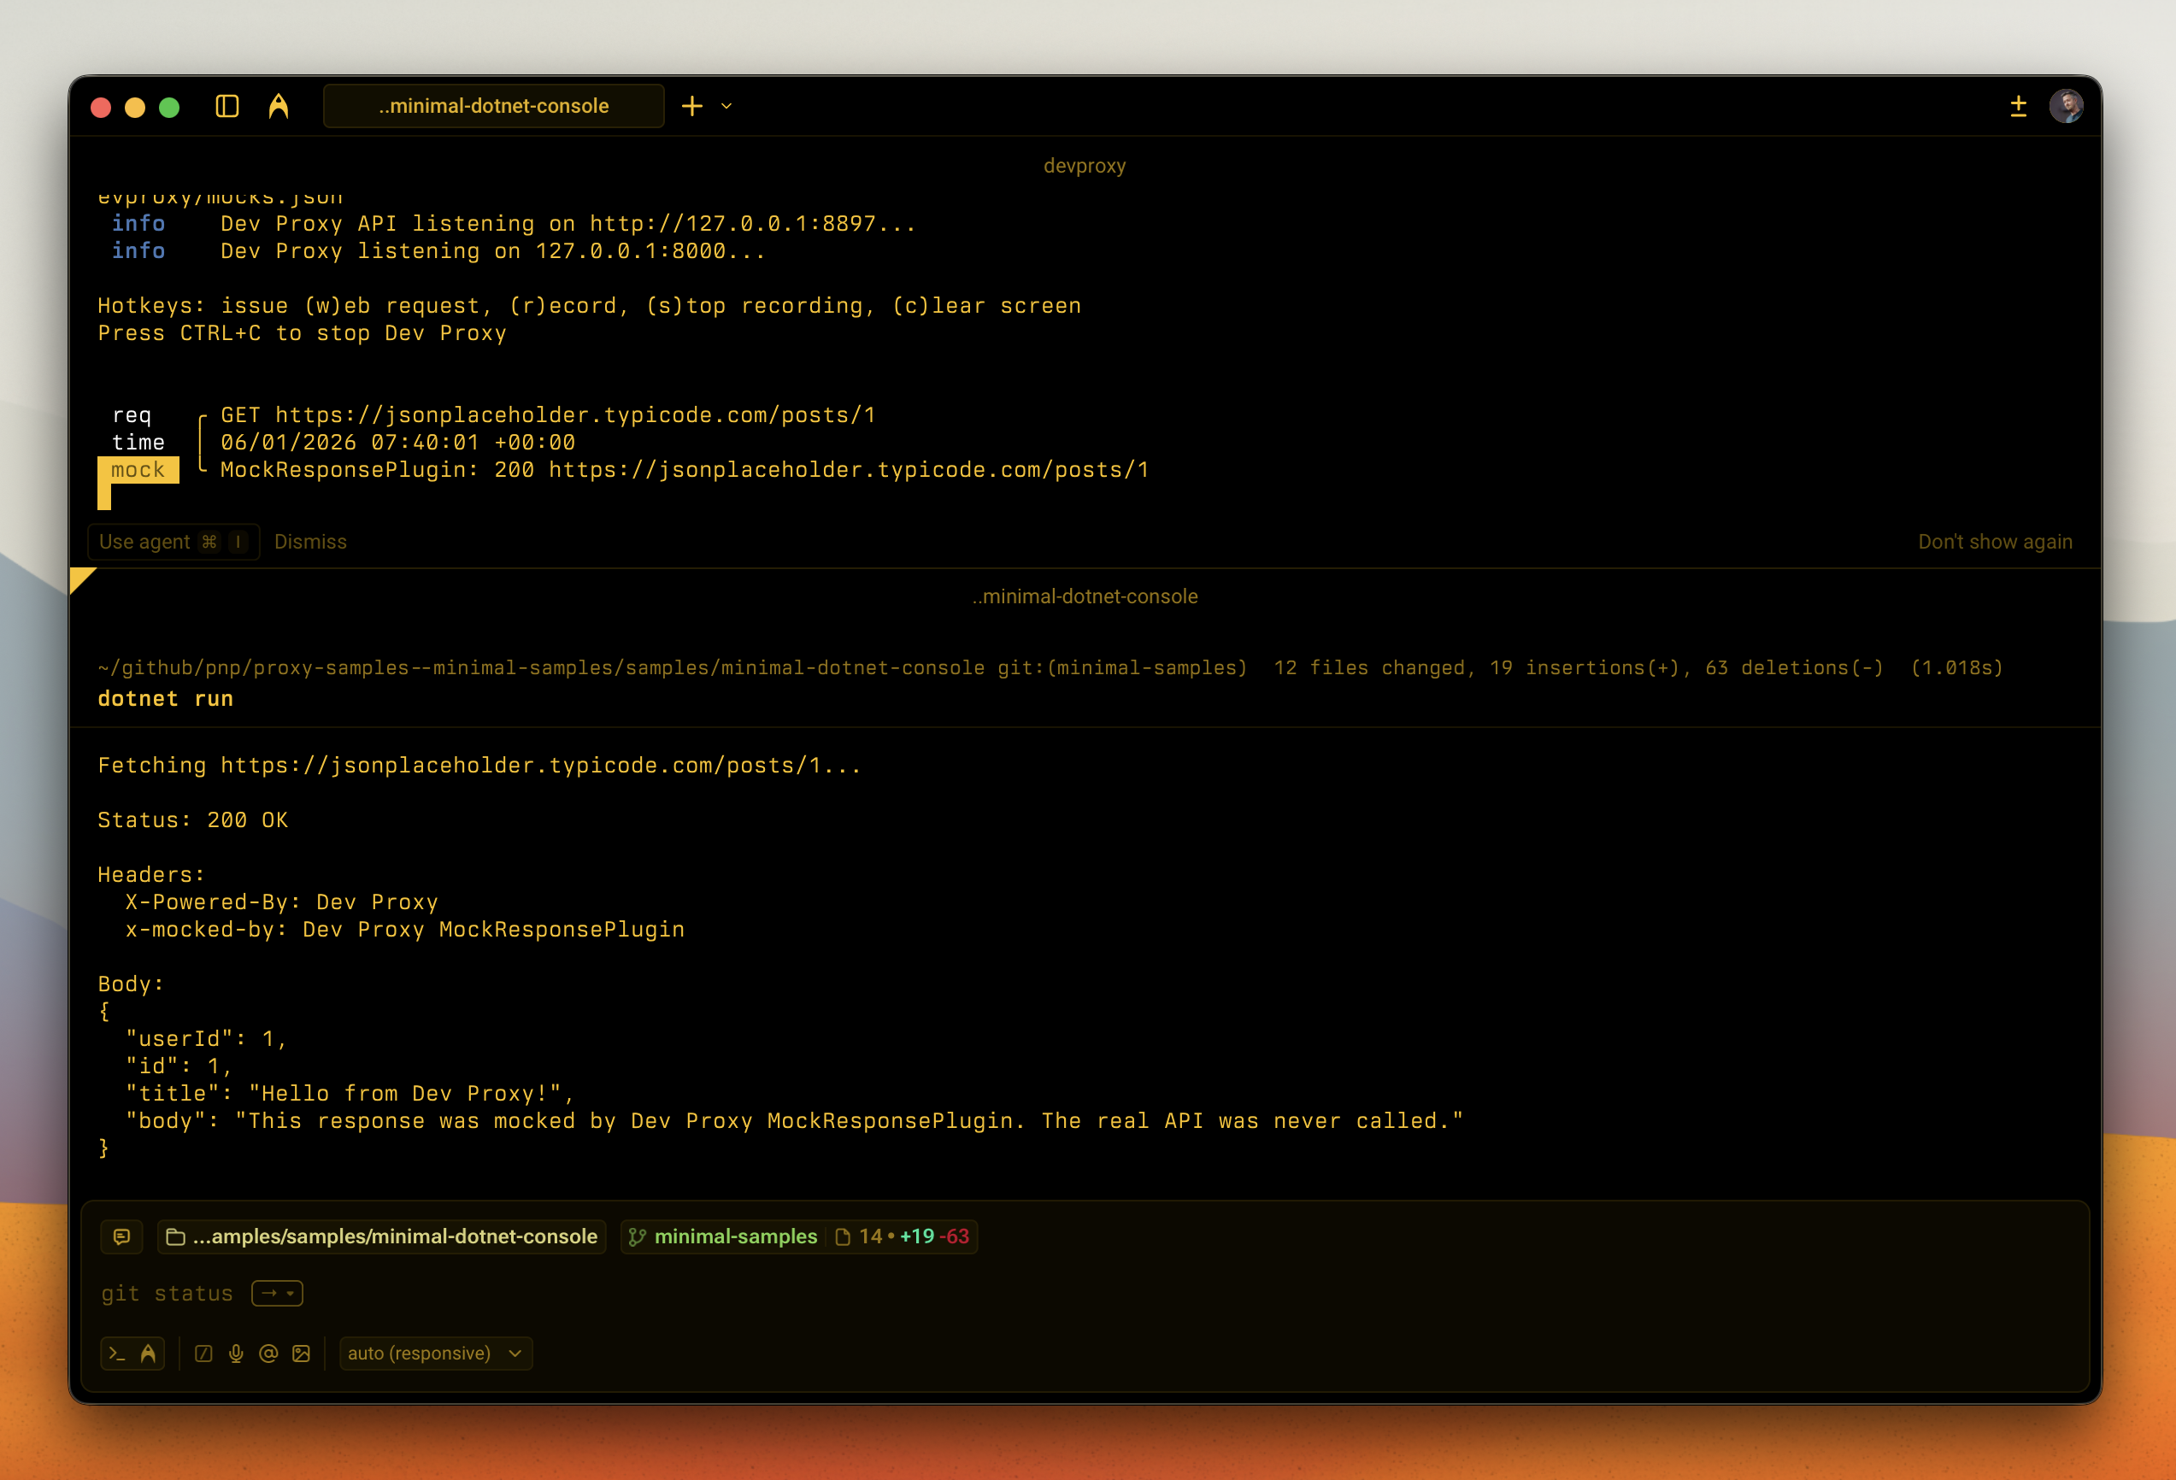Open the image attachment icon
This screenshot has width=2176, height=1480.
pos(300,1353)
